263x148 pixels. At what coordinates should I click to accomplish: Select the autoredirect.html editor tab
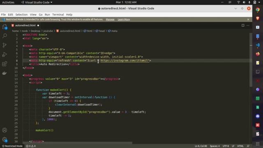(x=25, y=25)
